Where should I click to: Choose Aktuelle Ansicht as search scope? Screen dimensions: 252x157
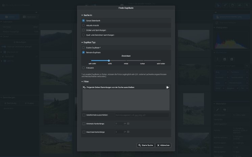tap(84, 25)
